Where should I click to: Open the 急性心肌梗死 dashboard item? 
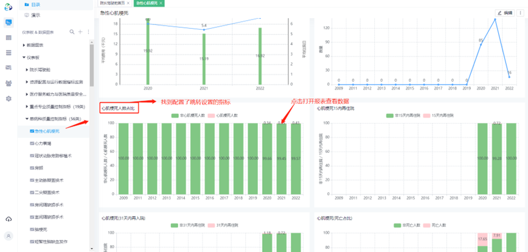pyautogui.click(x=47, y=131)
